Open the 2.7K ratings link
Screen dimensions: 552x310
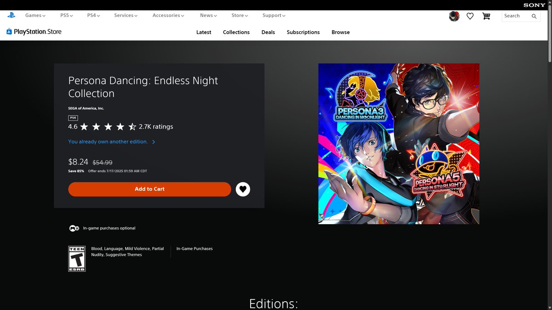[x=156, y=127]
